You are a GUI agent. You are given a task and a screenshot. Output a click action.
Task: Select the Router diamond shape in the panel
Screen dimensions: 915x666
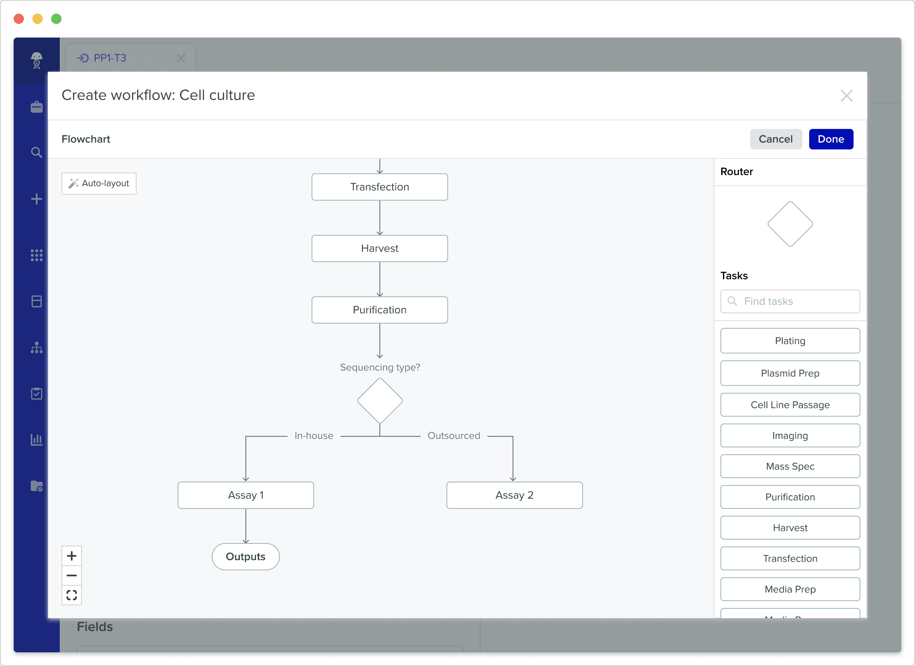pyautogui.click(x=790, y=224)
